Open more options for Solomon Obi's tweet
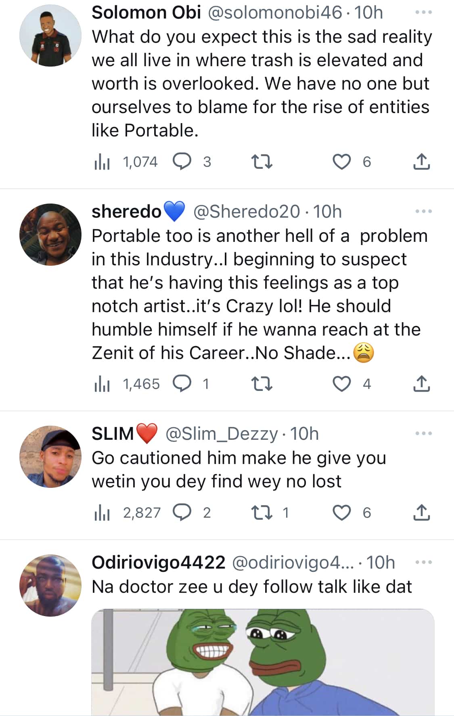454x716 pixels. 423,13
